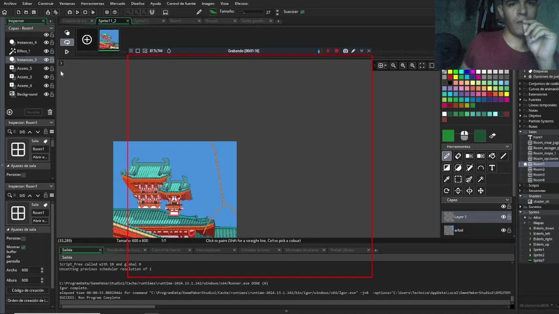Pick the left mouse green colour swatch

tap(448, 136)
